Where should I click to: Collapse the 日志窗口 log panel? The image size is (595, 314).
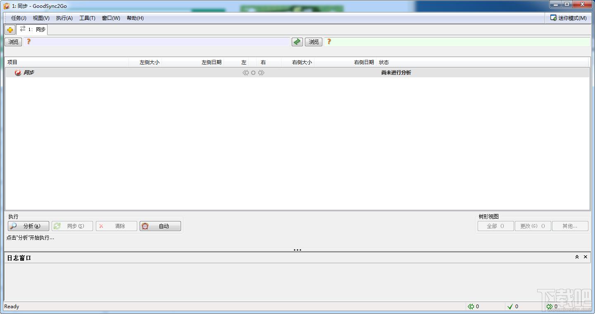[577, 257]
